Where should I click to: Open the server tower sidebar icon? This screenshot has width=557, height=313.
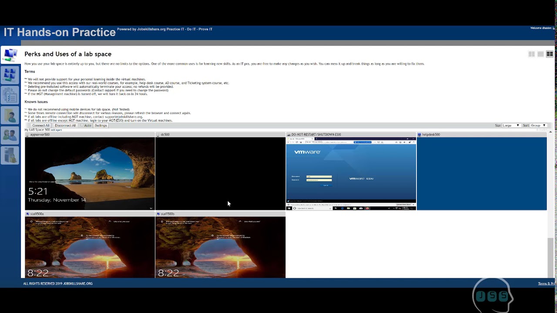[10, 155]
